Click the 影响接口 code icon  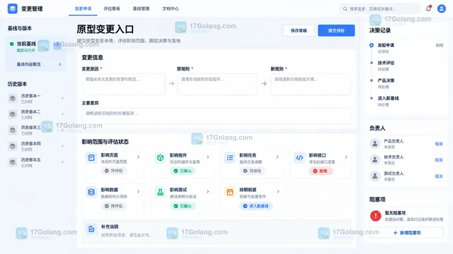pos(299,158)
